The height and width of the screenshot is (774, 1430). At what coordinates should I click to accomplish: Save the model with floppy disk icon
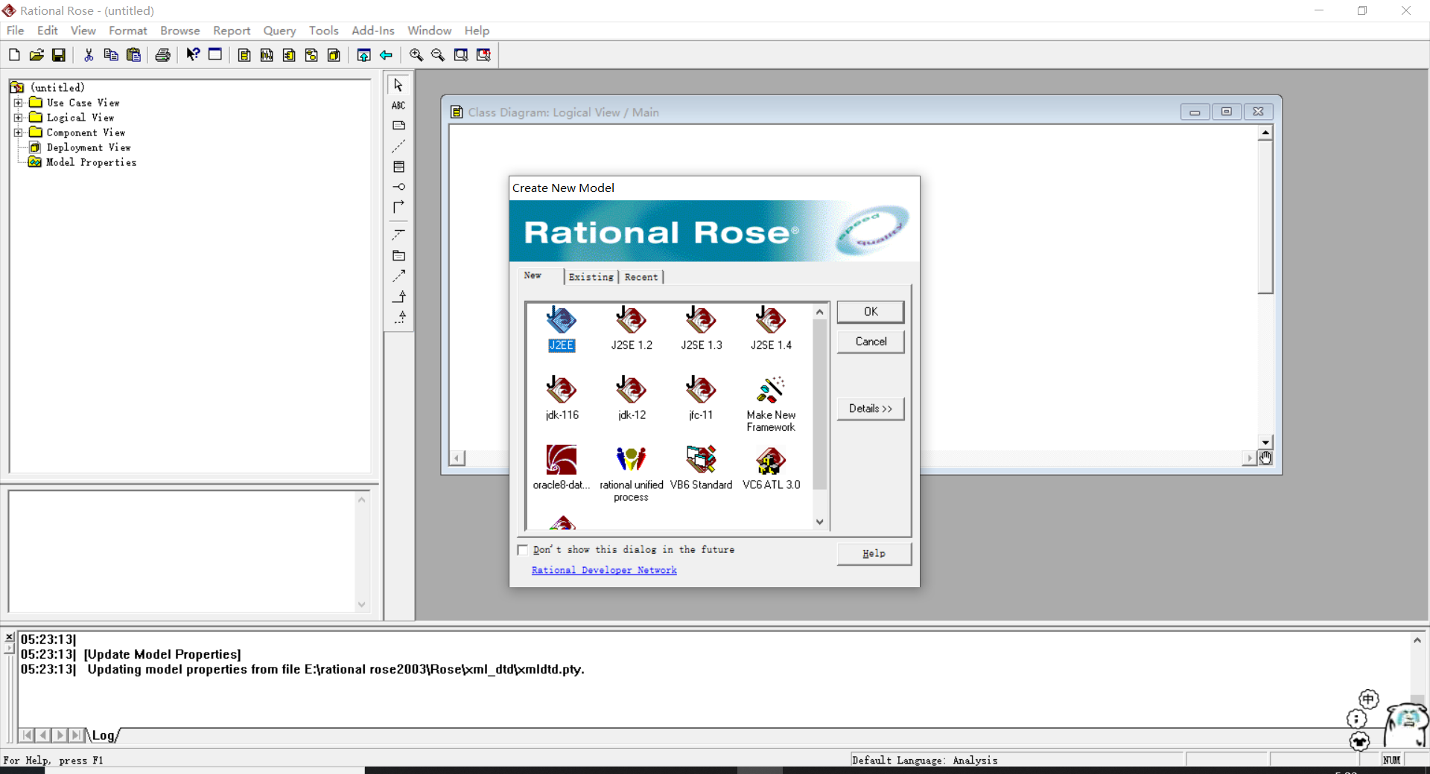tap(59, 55)
